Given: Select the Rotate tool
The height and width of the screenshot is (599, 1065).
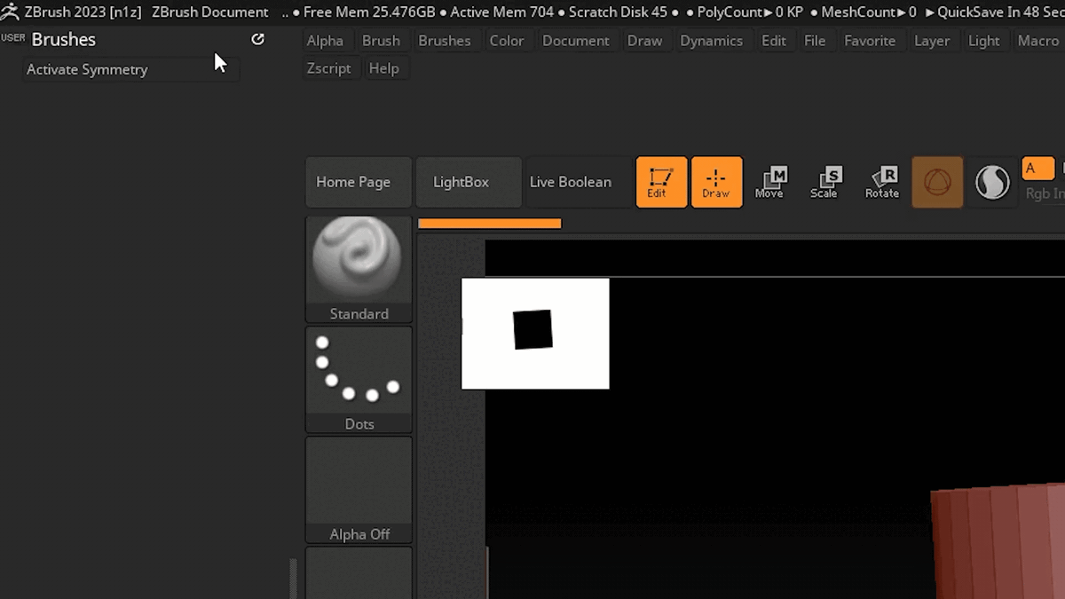Looking at the screenshot, I should point(882,182).
